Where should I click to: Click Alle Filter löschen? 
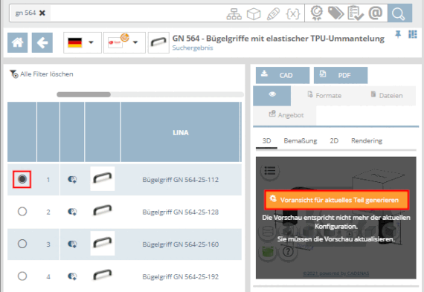click(x=42, y=74)
